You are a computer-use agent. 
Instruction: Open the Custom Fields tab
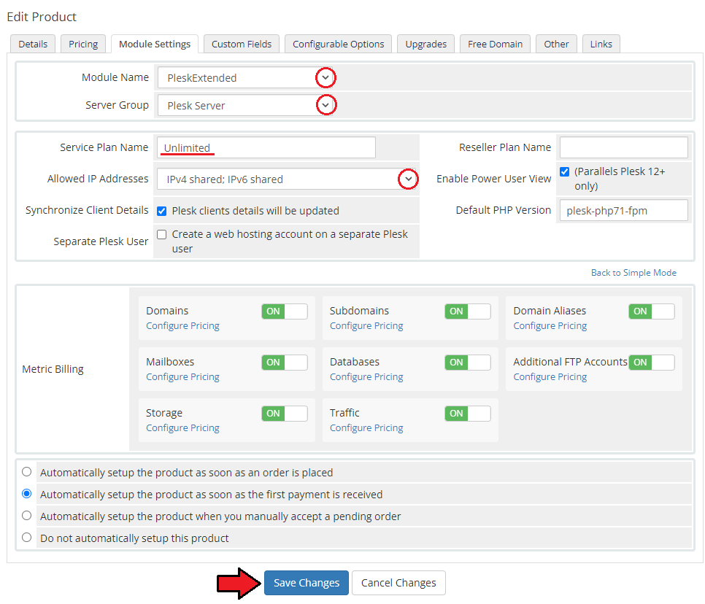242,44
